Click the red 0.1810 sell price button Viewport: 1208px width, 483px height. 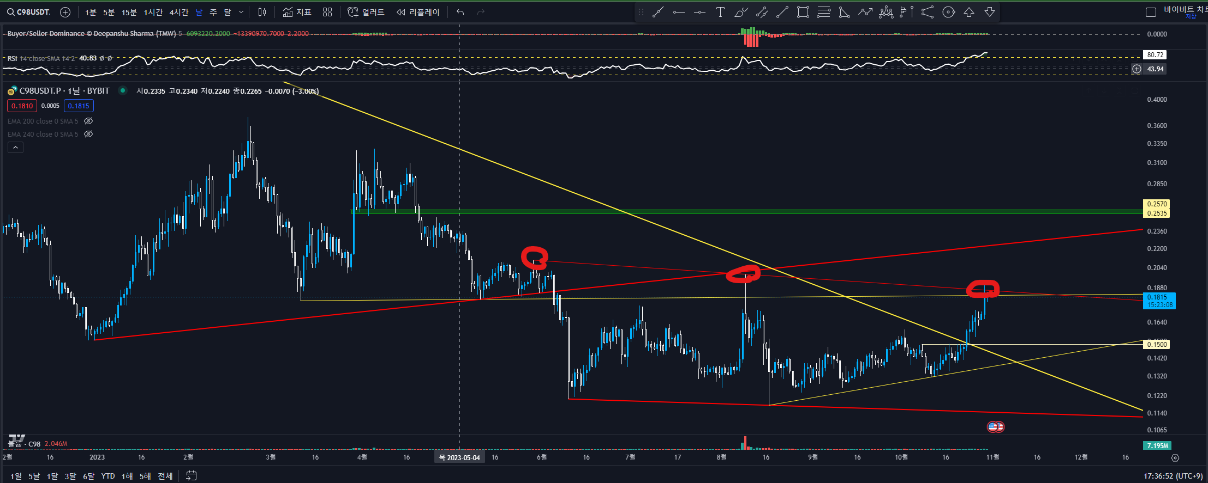pos(22,106)
